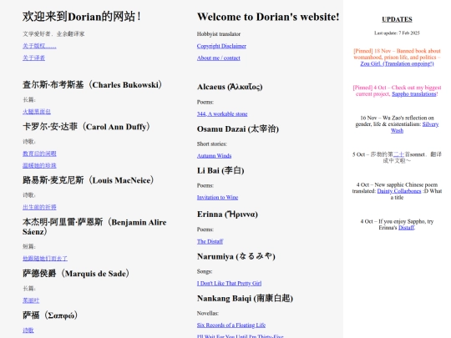Open poem '344, A workable stone'
Image resolution: width=451 pixels, height=338 pixels.
222,114
